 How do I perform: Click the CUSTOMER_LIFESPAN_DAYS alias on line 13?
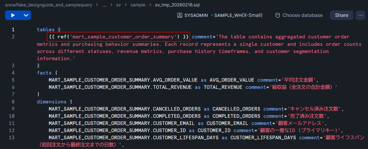point(263,138)
